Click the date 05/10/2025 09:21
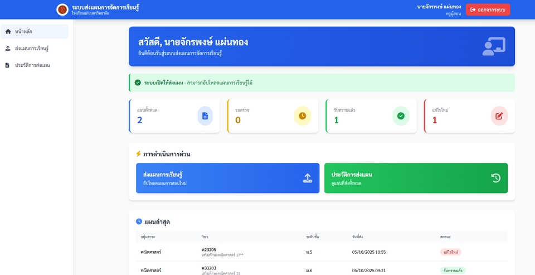Viewport: 535px width, 275px height. click(369, 271)
